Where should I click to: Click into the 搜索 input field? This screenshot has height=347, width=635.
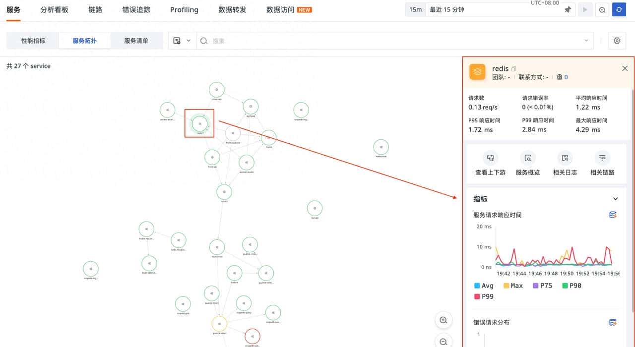point(396,41)
